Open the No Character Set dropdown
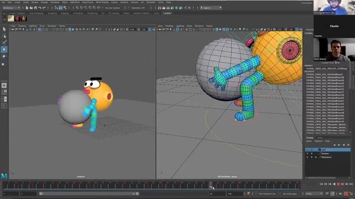 coord(267,193)
